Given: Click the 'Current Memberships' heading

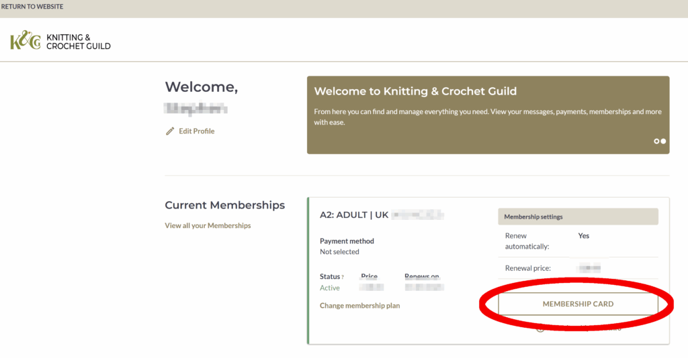Looking at the screenshot, I should click(x=224, y=205).
